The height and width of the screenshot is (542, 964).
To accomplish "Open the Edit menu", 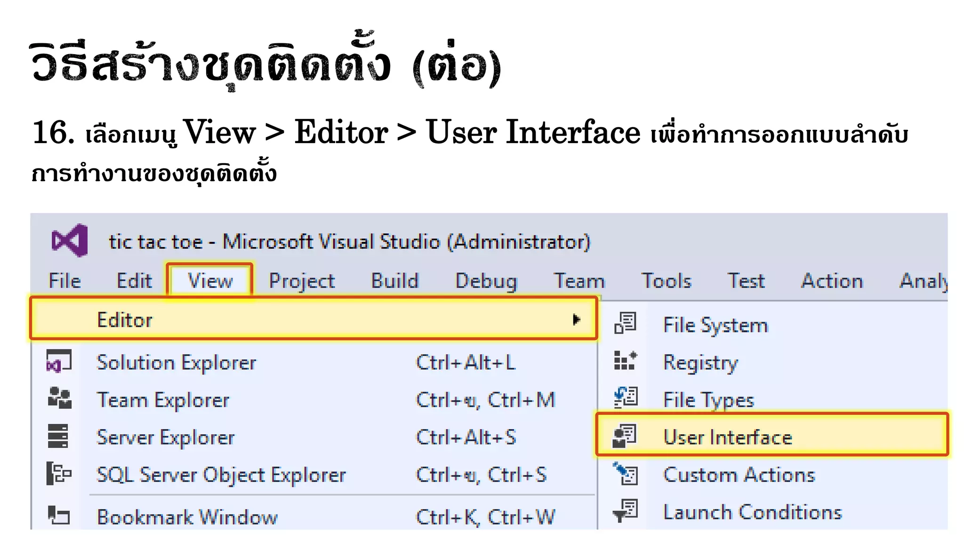I will pyautogui.click(x=135, y=281).
